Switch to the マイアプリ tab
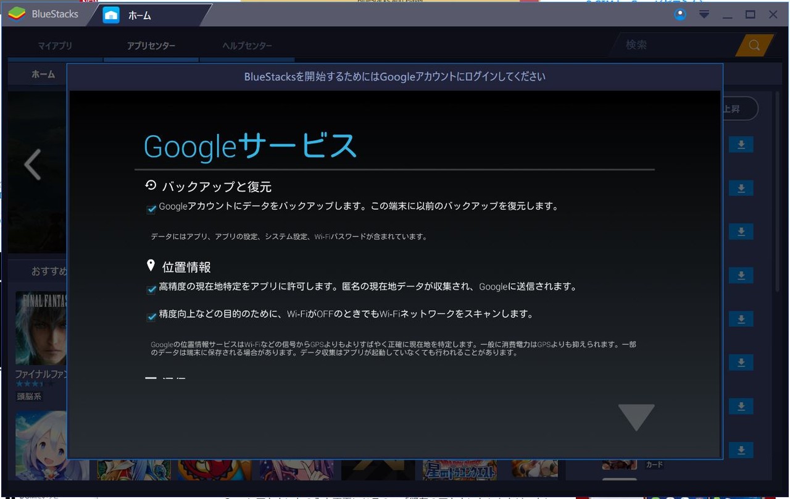This screenshot has width=790, height=499. (55, 46)
